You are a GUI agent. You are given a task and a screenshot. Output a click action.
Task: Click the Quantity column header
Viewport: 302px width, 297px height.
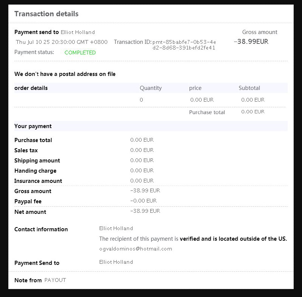[151, 88]
